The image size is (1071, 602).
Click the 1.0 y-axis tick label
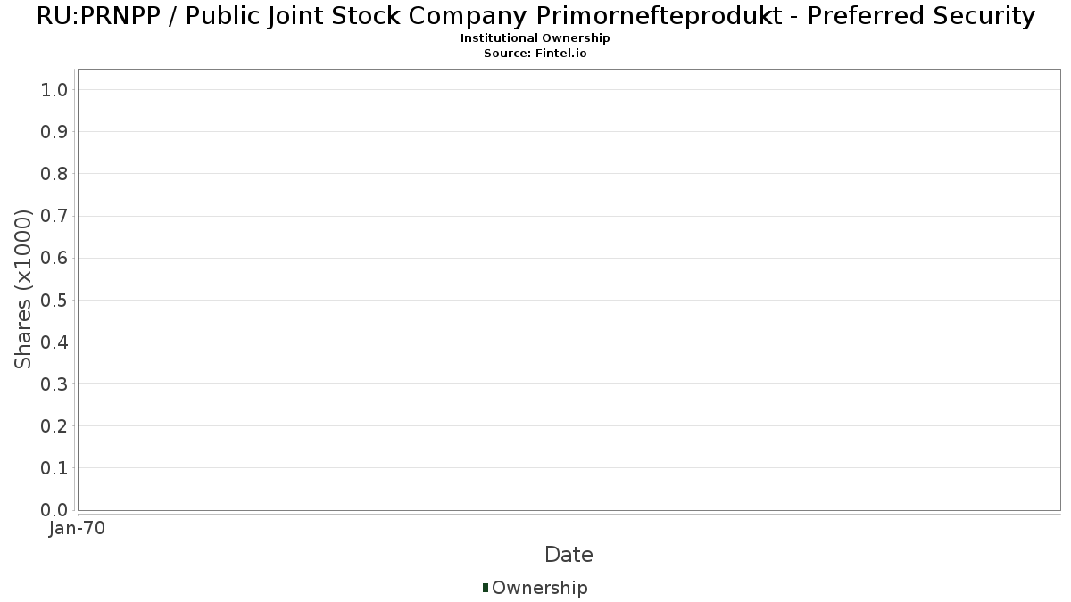pos(54,89)
